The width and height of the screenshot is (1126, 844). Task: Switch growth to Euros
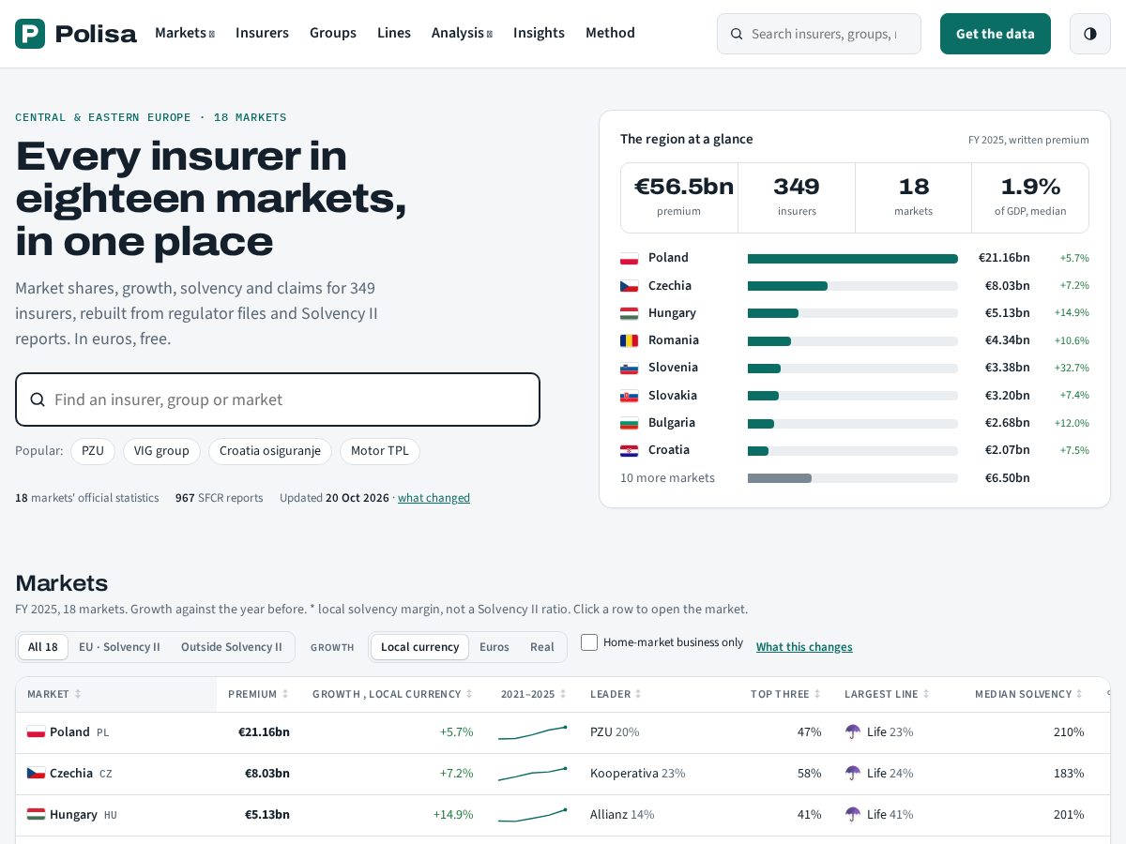(x=495, y=647)
